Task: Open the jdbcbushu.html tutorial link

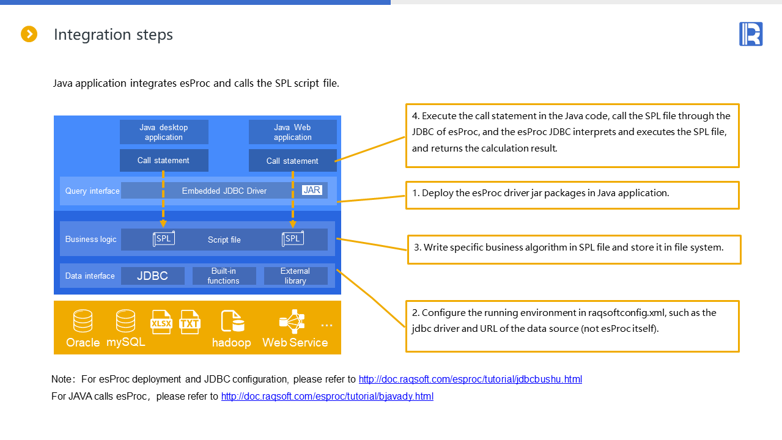Action: (470, 379)
